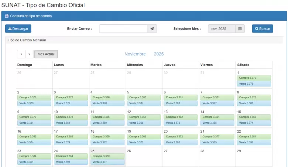Click Compra 3.380 on Wednesday November 5
This screenshot has height=167, width=288.
144,98
